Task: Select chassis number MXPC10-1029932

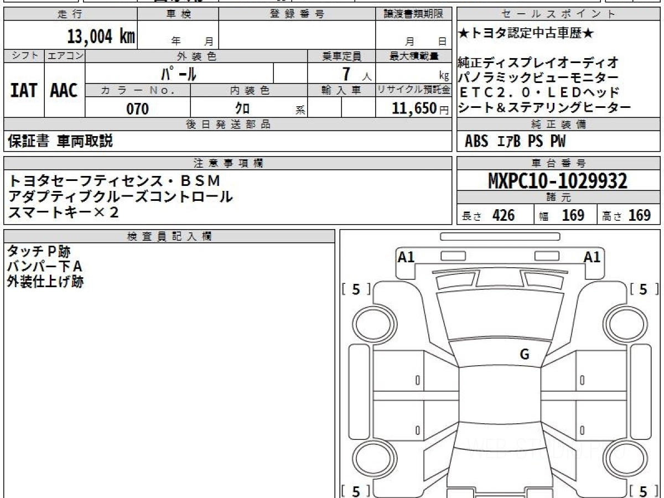Action: (x=558, y=181)
